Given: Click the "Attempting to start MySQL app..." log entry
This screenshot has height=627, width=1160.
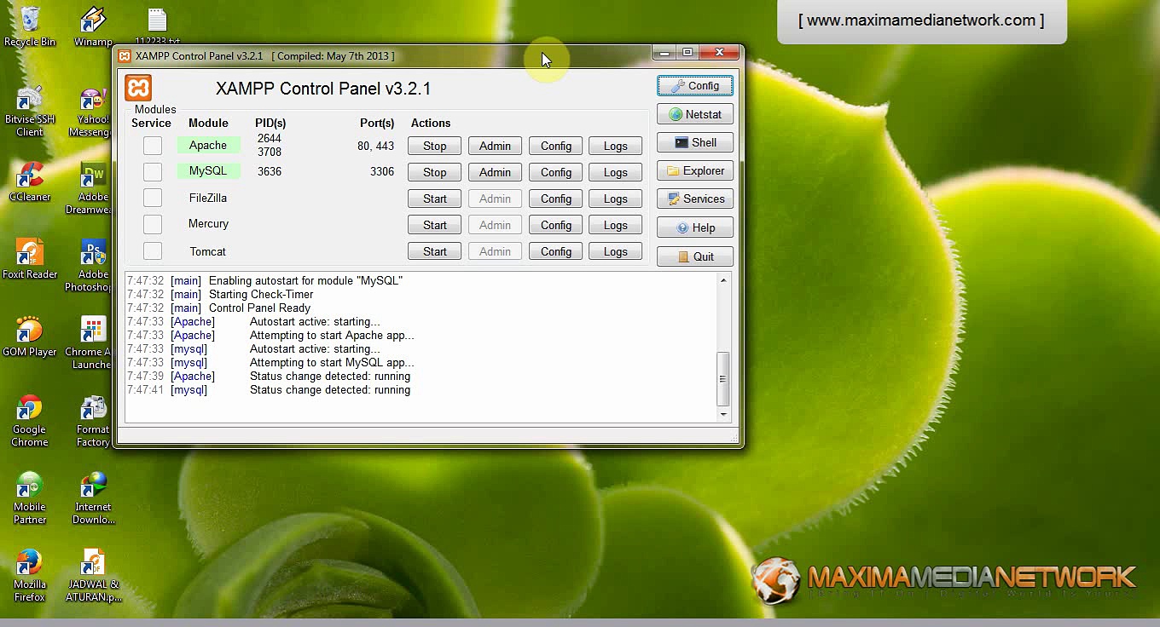Looking at the screenshot, I should pos(332,362).
